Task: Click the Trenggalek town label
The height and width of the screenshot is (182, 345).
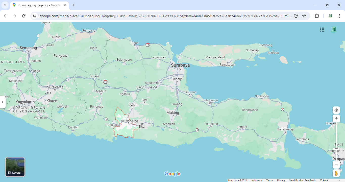Action: 112,125
